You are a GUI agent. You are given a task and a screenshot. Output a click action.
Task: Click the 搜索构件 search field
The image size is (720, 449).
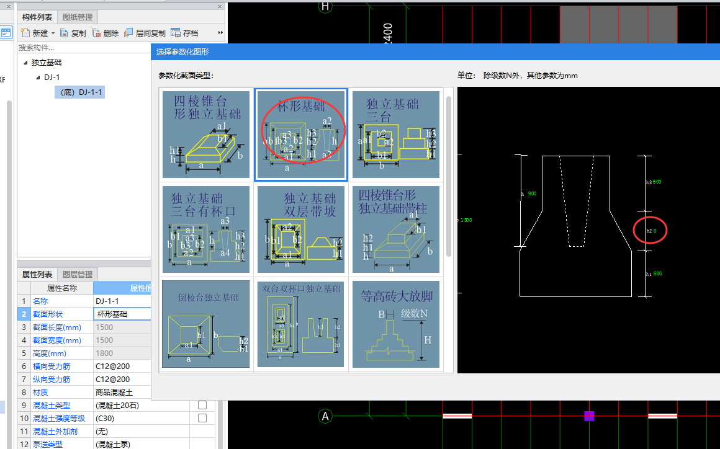pos(84,47)
